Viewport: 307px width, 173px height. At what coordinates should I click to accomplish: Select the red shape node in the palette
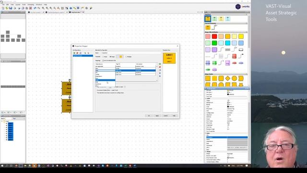click(x=214, y=37)
